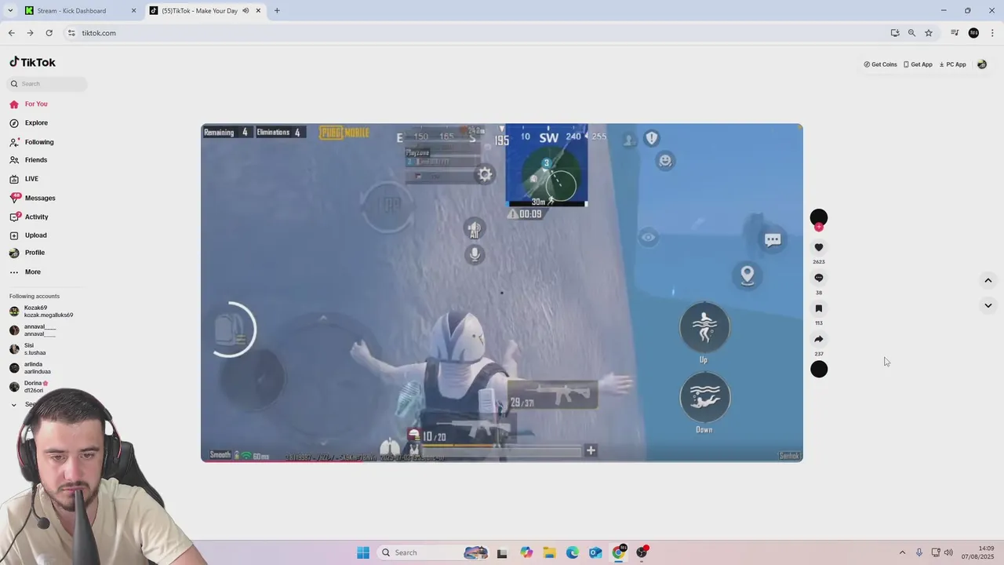
Task: Open Copilot from the taskbar
Action: pos(526,552)
